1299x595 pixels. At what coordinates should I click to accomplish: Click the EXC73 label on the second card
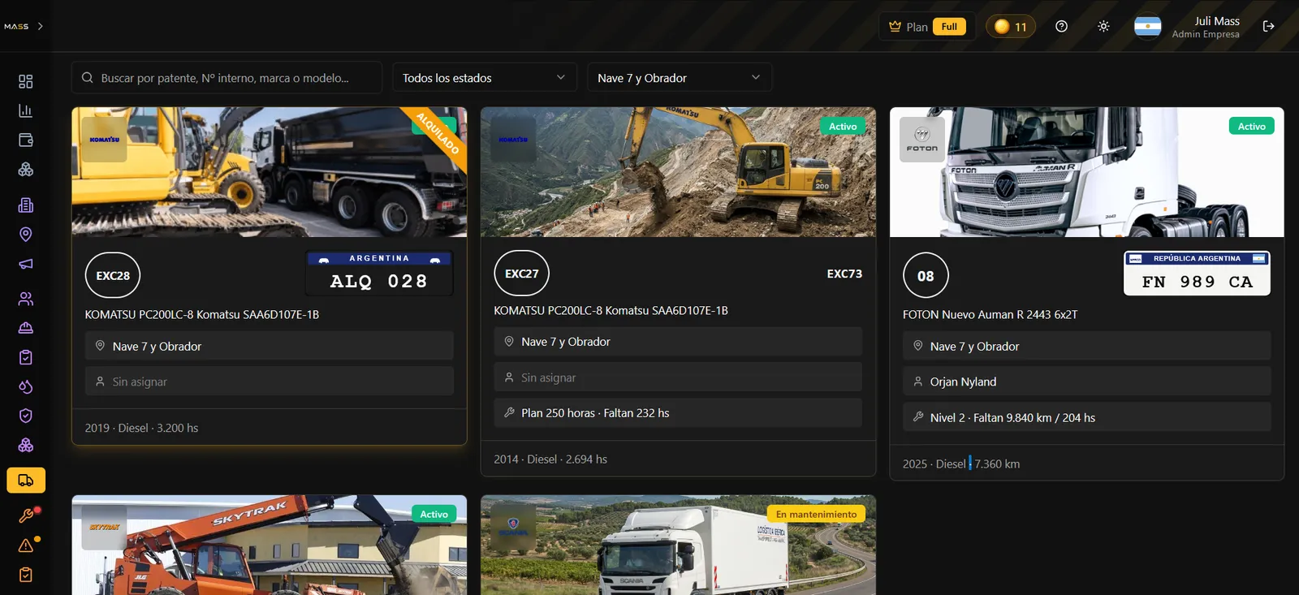[x=844, y=274]
